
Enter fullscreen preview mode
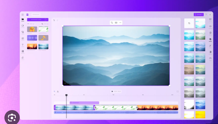point(177,91)
